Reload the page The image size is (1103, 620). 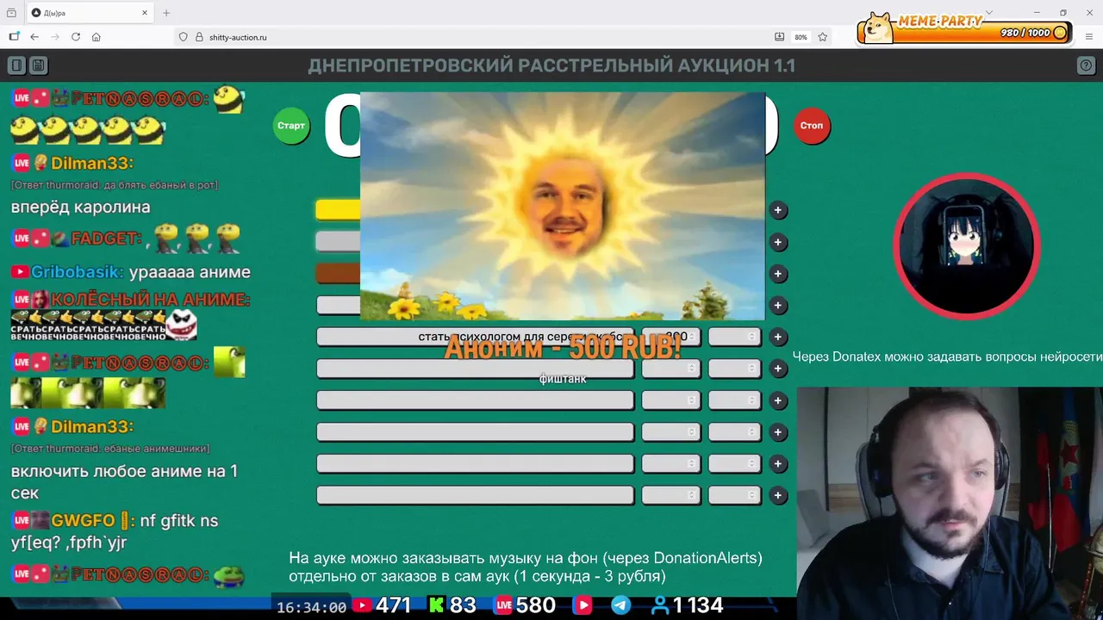click(76, 37)
